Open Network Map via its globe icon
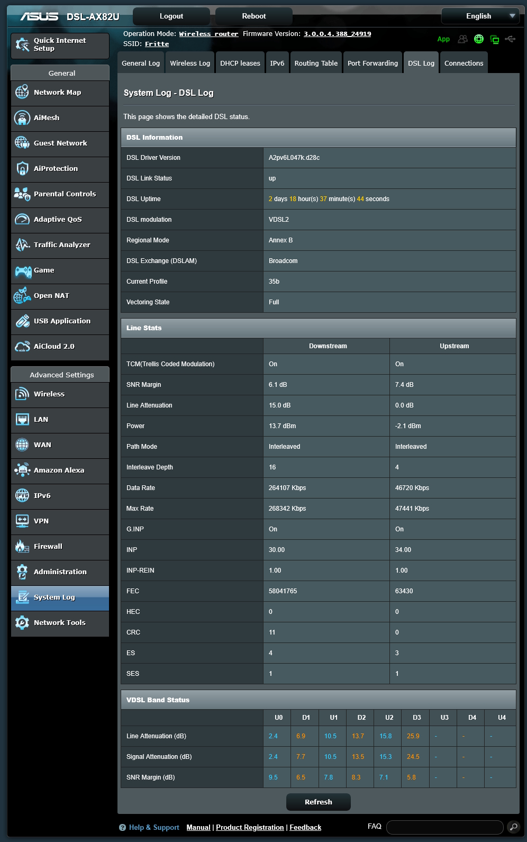 (x=22, y=92)
